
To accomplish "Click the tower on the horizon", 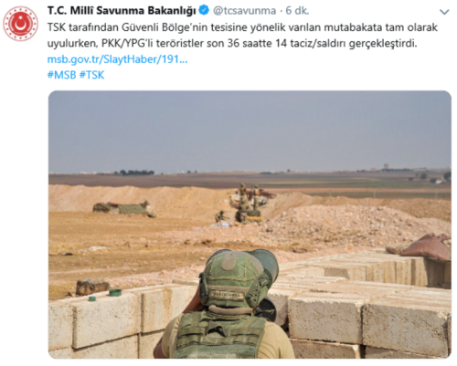I will click(x=386, y=167).
